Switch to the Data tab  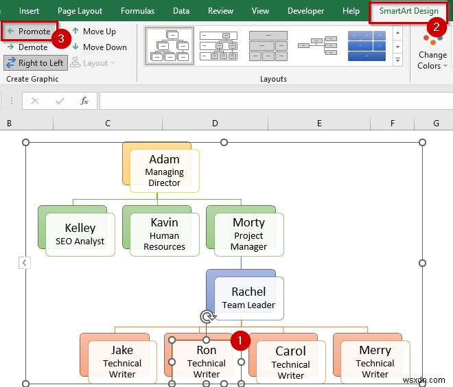pos(181,11)
